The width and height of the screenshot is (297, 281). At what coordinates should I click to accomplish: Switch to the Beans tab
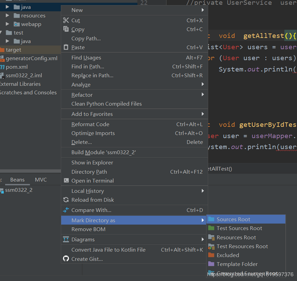click(17, 180)
